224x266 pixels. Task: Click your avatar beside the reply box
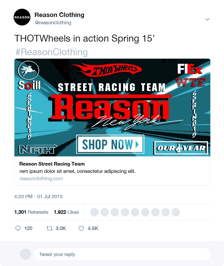26,254
